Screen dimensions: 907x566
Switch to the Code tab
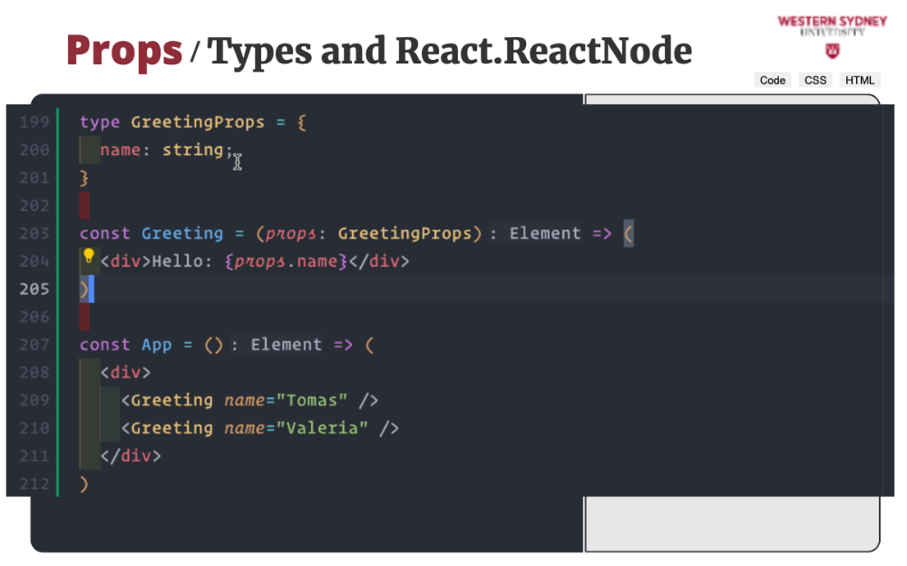click(773, 80)
